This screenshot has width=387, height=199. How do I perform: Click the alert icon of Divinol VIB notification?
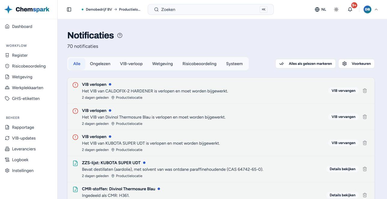[76, 111]
